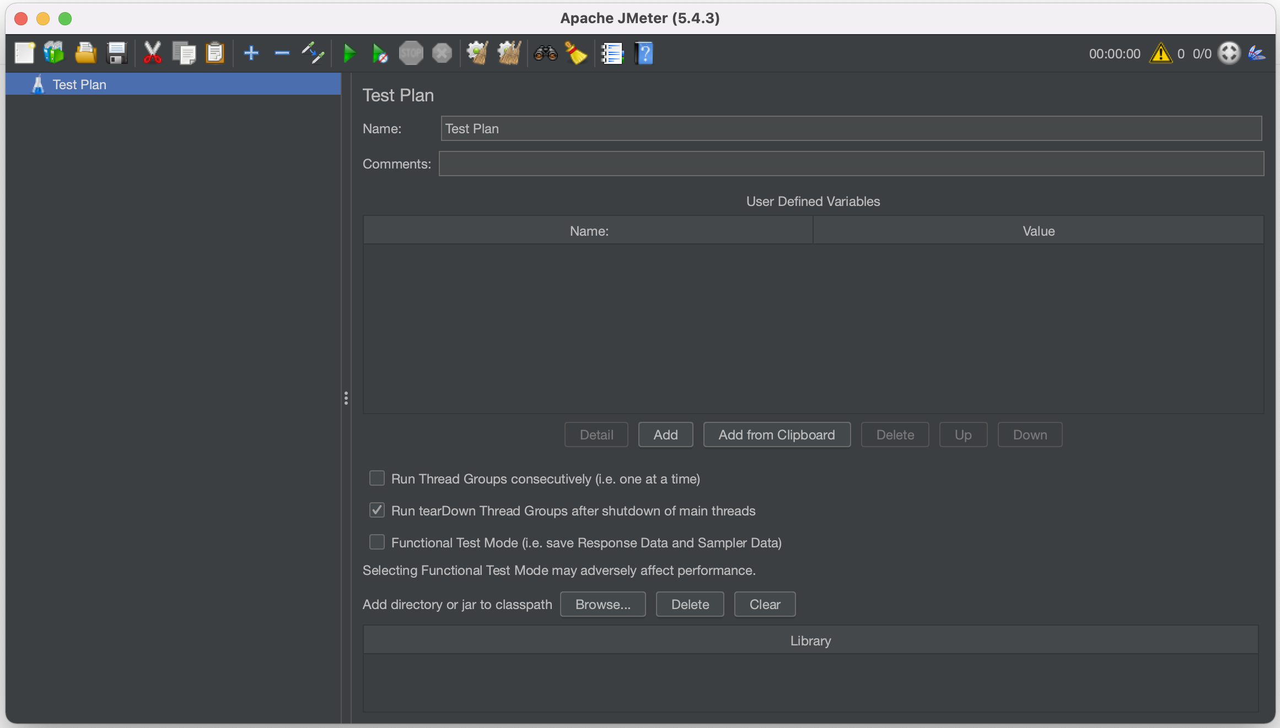The image size is (1280, 728).
Task: Open Search with binoculars icon
Action: click(545, 53)
